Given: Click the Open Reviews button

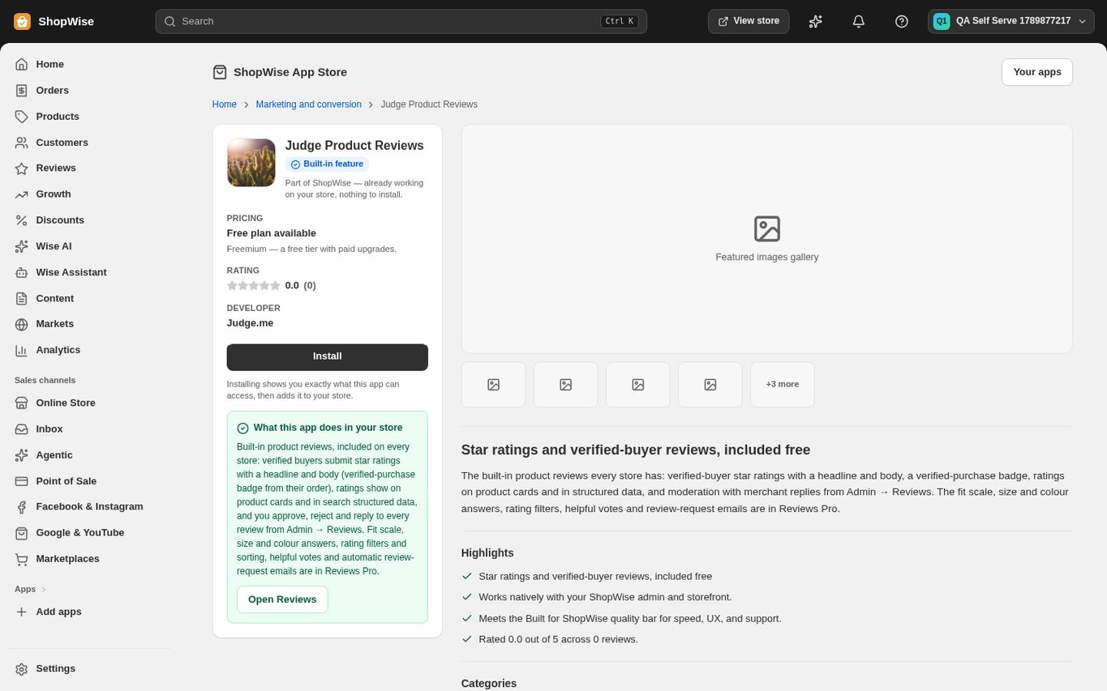Looking at the screenshot, I should click(x=282, y=599).
